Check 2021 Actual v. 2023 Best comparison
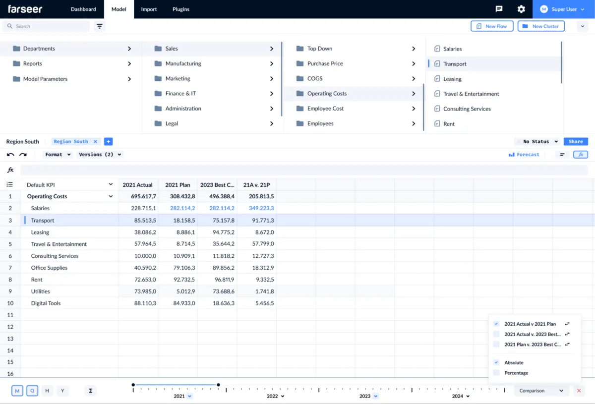This screenshot has width=595, height=404. pos(496,334)
